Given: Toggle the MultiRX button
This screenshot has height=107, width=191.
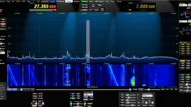Looking at the screenshot, I should click(90, 104).
